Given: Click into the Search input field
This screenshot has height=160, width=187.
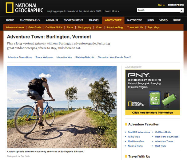Looking at the screenshot, I should coord(158,10).
